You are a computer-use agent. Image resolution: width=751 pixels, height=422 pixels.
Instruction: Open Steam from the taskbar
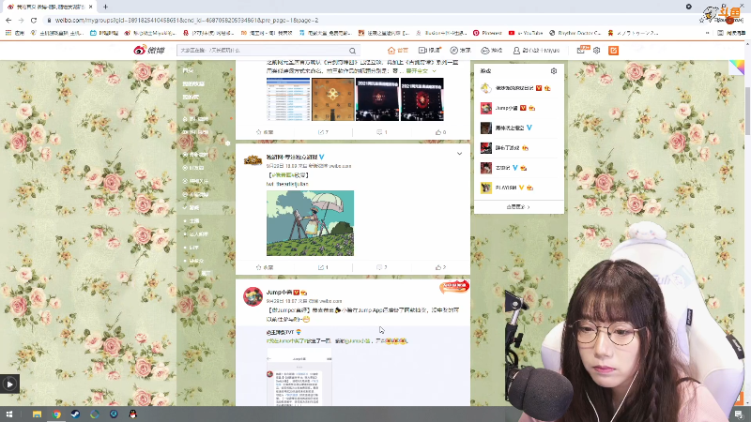coord(76,414)
